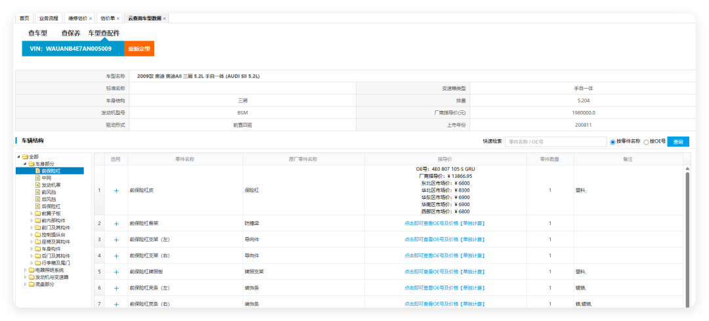Expand the 底盘部分 folder
The width and height of the screenshot is (709, 321).
point(26,284)
